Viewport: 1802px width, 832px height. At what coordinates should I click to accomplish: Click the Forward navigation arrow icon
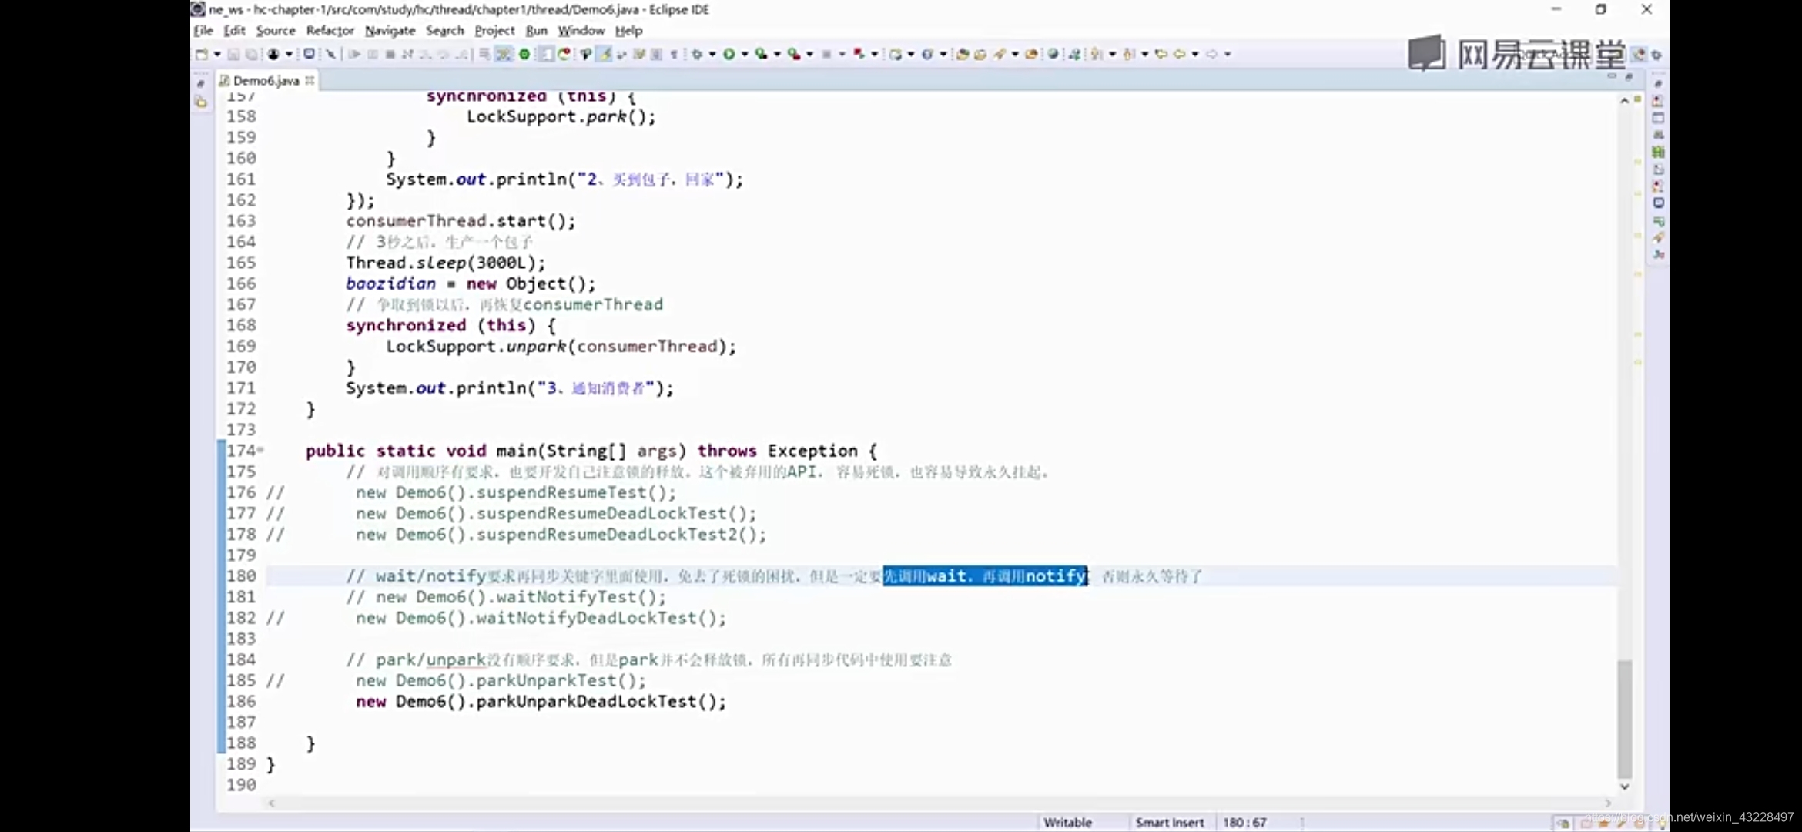pos(1211,54)
